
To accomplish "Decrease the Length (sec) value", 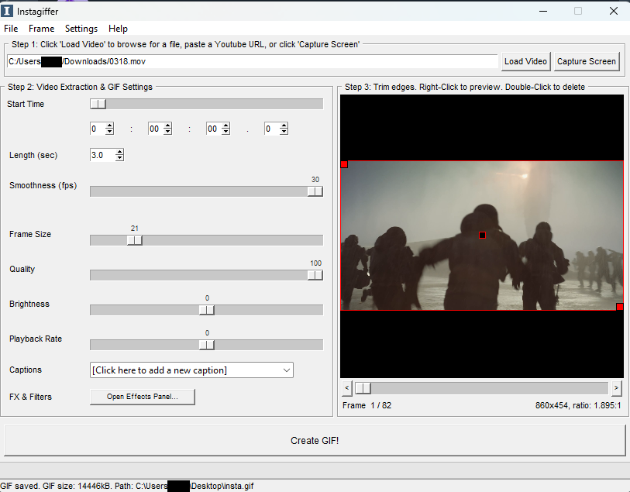I will (x=120, y=158).
